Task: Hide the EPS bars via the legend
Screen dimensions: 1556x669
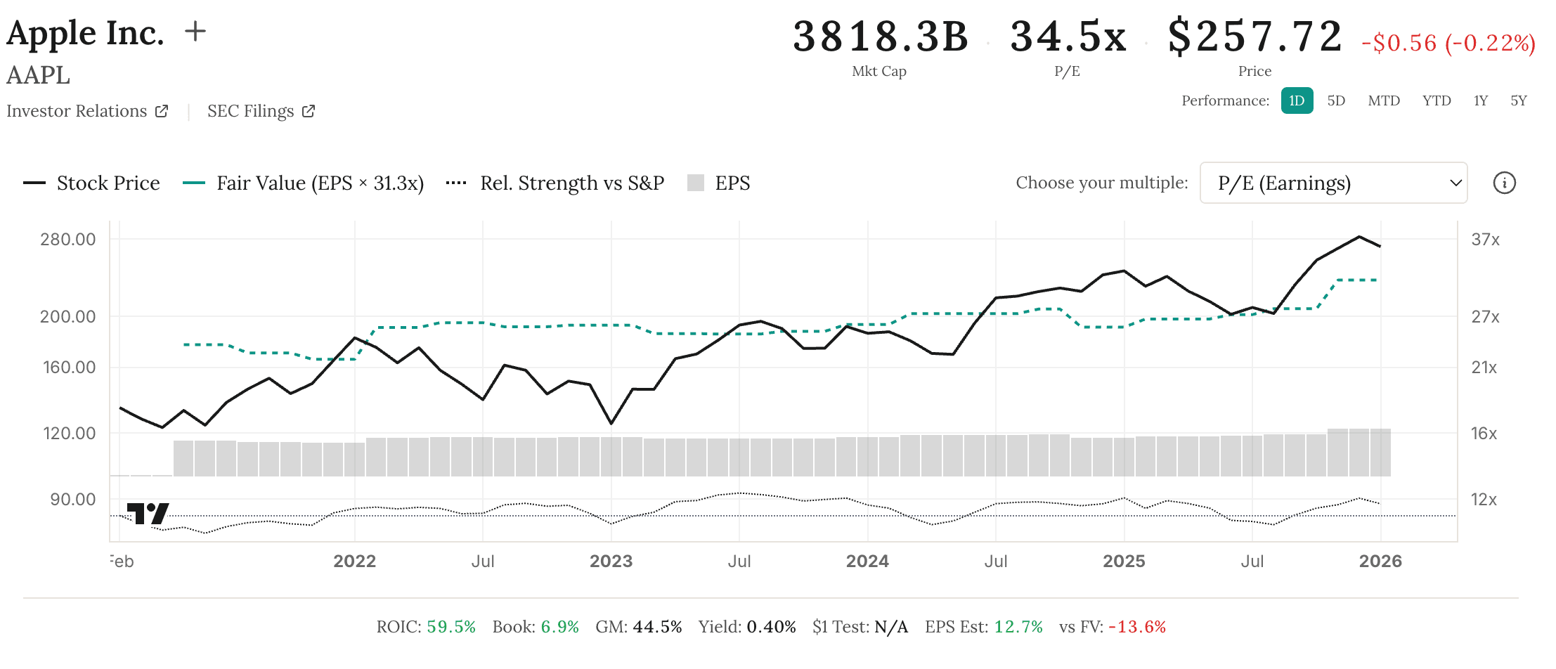Action: [732, 183]
